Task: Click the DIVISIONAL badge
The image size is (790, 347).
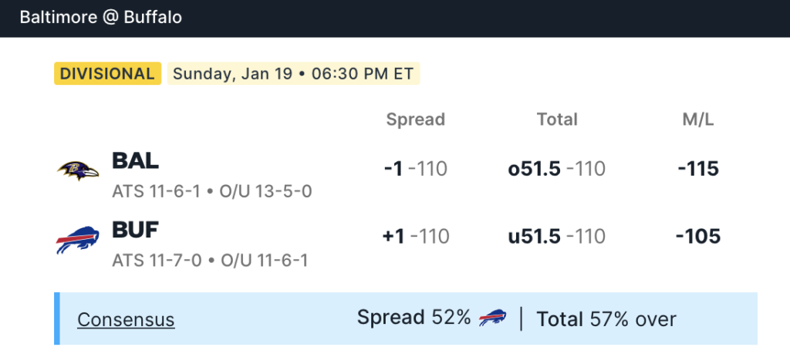Action: tap(107, 74)
